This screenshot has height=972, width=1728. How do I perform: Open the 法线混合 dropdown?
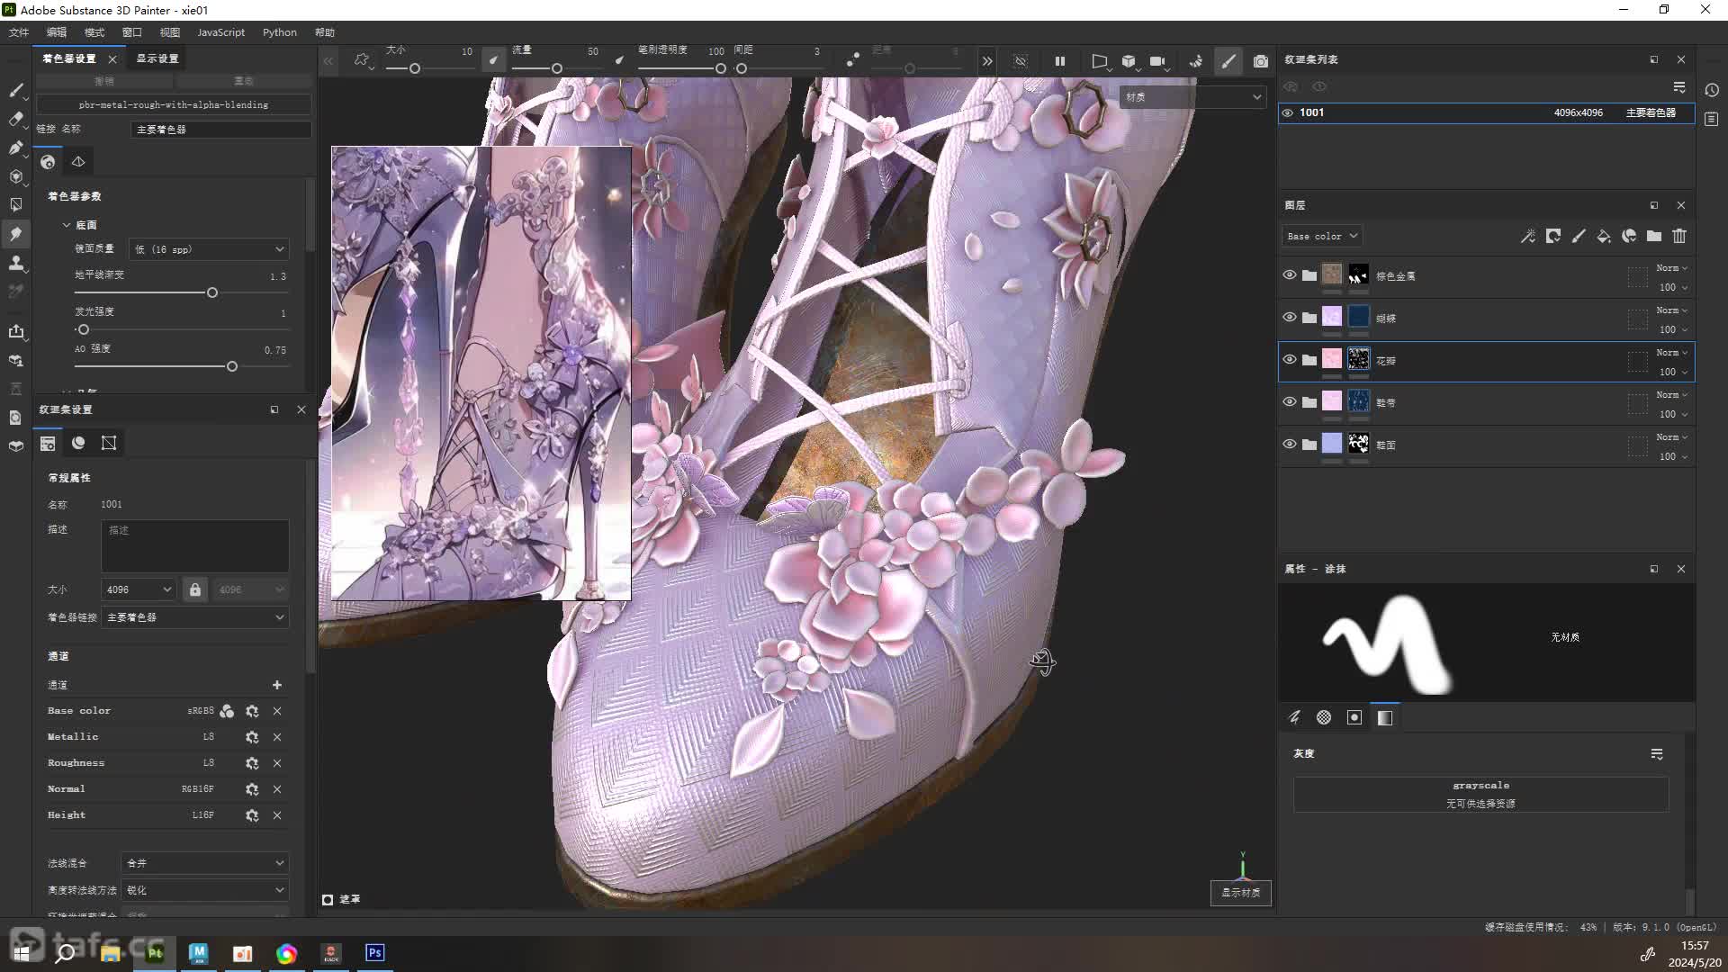pyautogui.click(x=205, y=863)
